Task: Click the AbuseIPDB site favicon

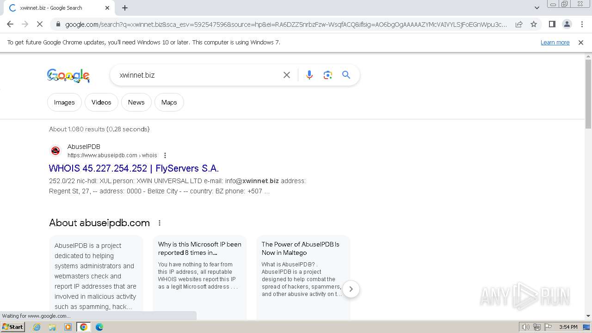Action: pyautogui.click(x=55, y=151)
